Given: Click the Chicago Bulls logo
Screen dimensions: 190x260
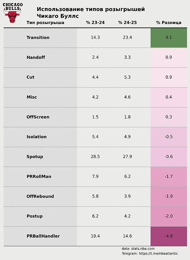Looking at the screenshot, I should (x=12, y=13).
